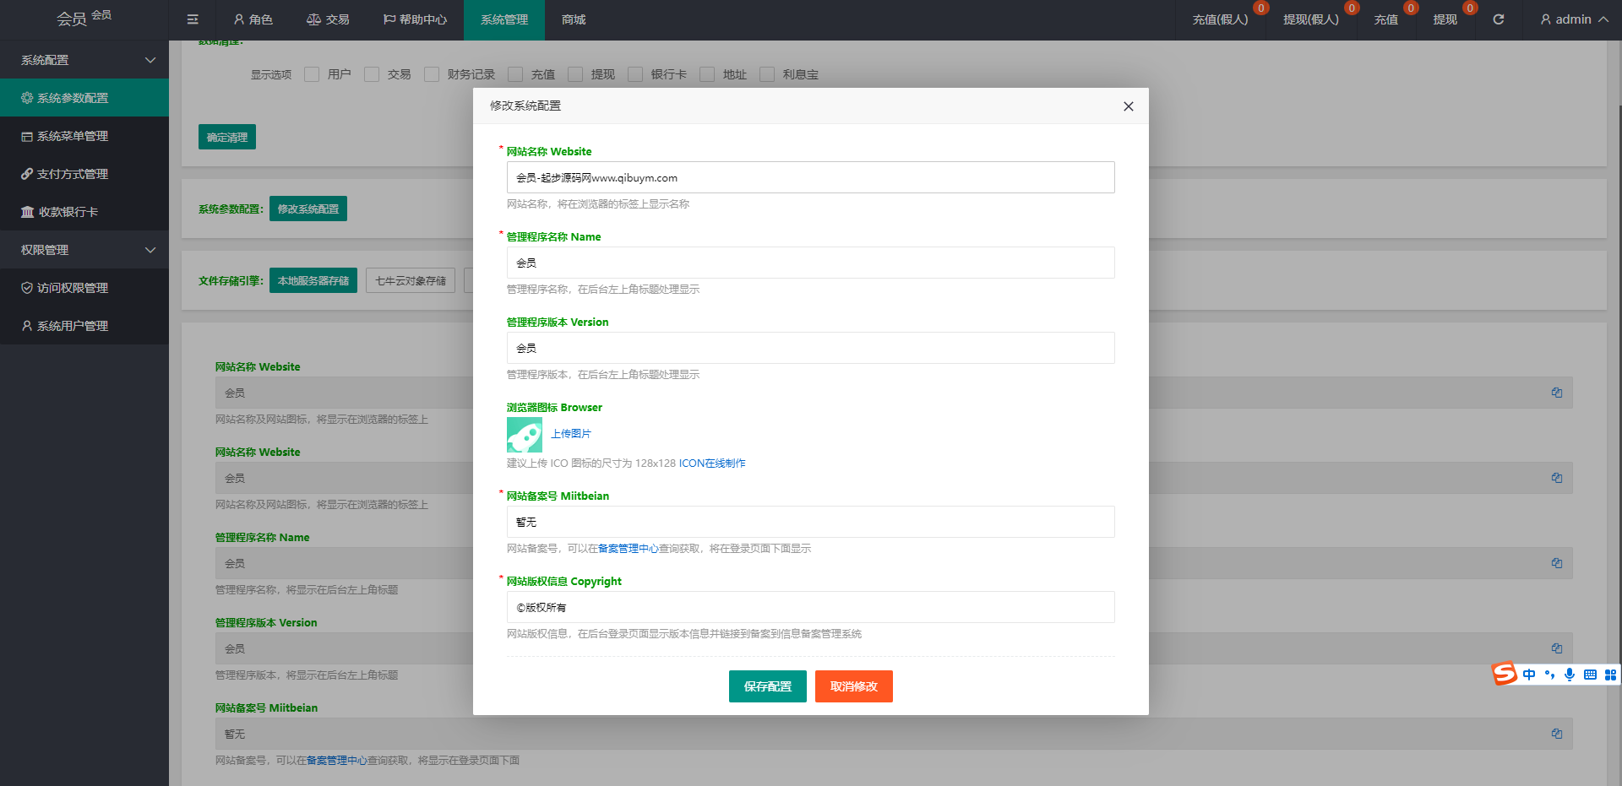Open the 备案管理中心 link in the dialog

click(x=629, y=549)
